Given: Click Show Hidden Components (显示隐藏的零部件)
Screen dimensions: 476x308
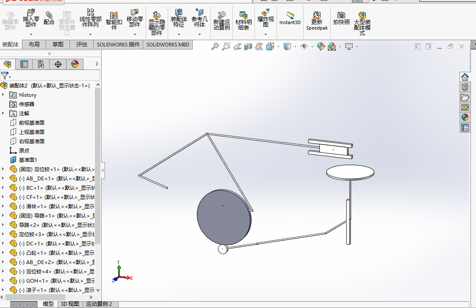Looking at the screenshot, I should (x=157, y=24).
